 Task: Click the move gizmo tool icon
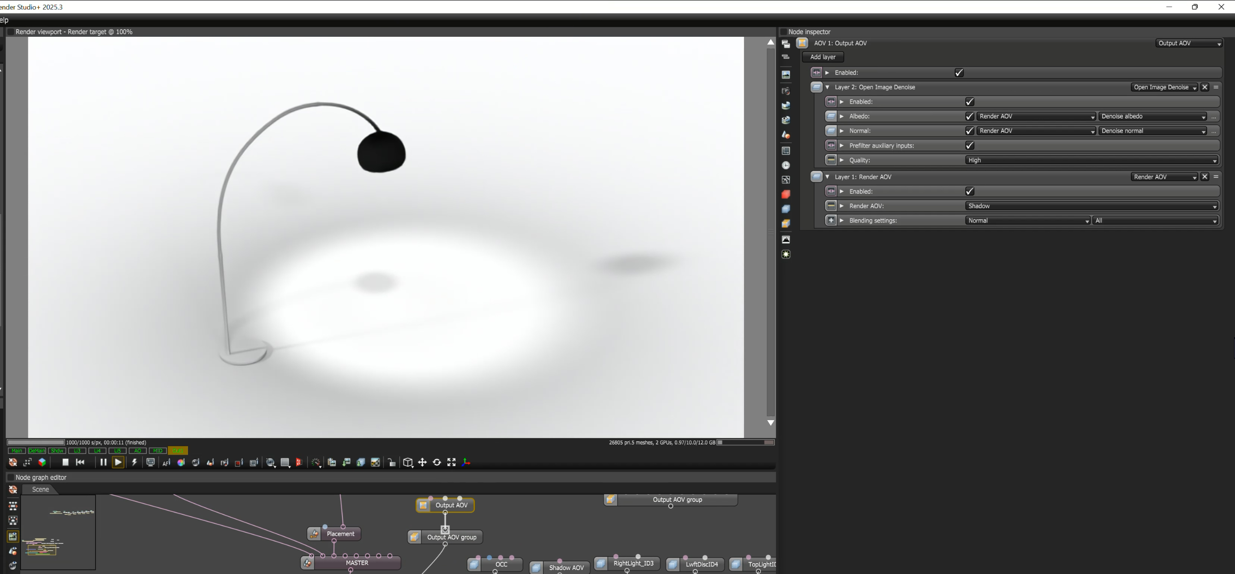click(422, 462)
